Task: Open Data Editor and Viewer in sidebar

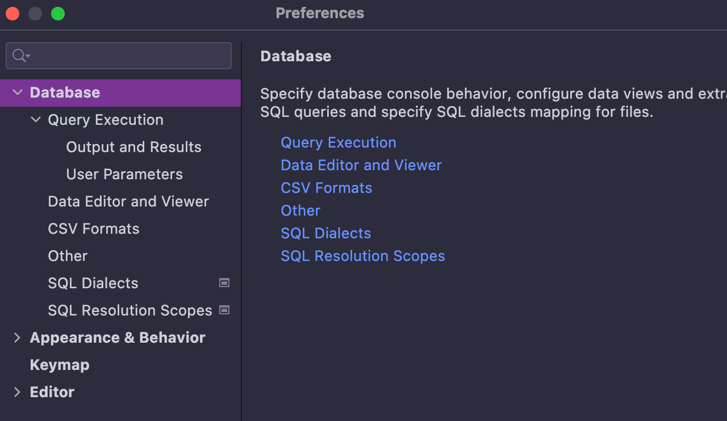Action: (x=128, y=201)
